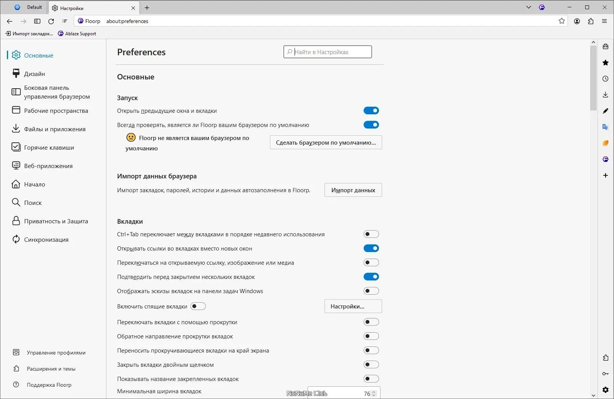
Task: Enable Переносить прокручивающиеся вкладки на край экрана
Action: point(371,351)
